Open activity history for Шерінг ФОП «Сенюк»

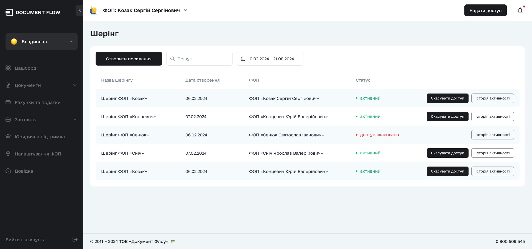tap(493, 135)
